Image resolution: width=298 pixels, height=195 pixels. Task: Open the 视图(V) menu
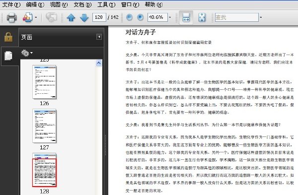[x=59, y=4]
